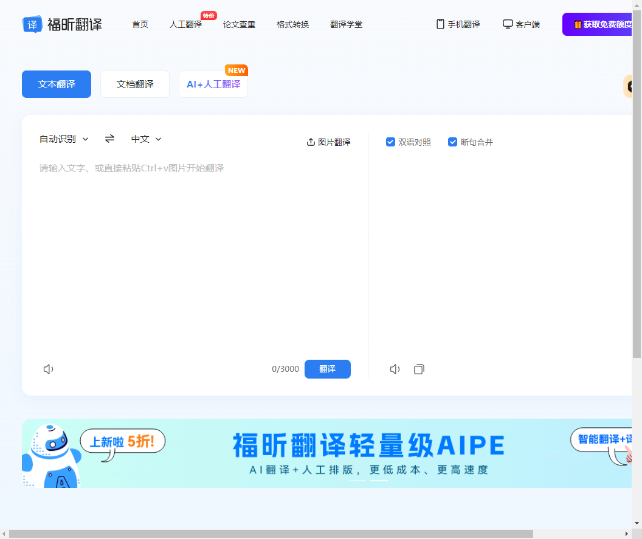Click the horizontal scrollbar thumb

[271, 534]
